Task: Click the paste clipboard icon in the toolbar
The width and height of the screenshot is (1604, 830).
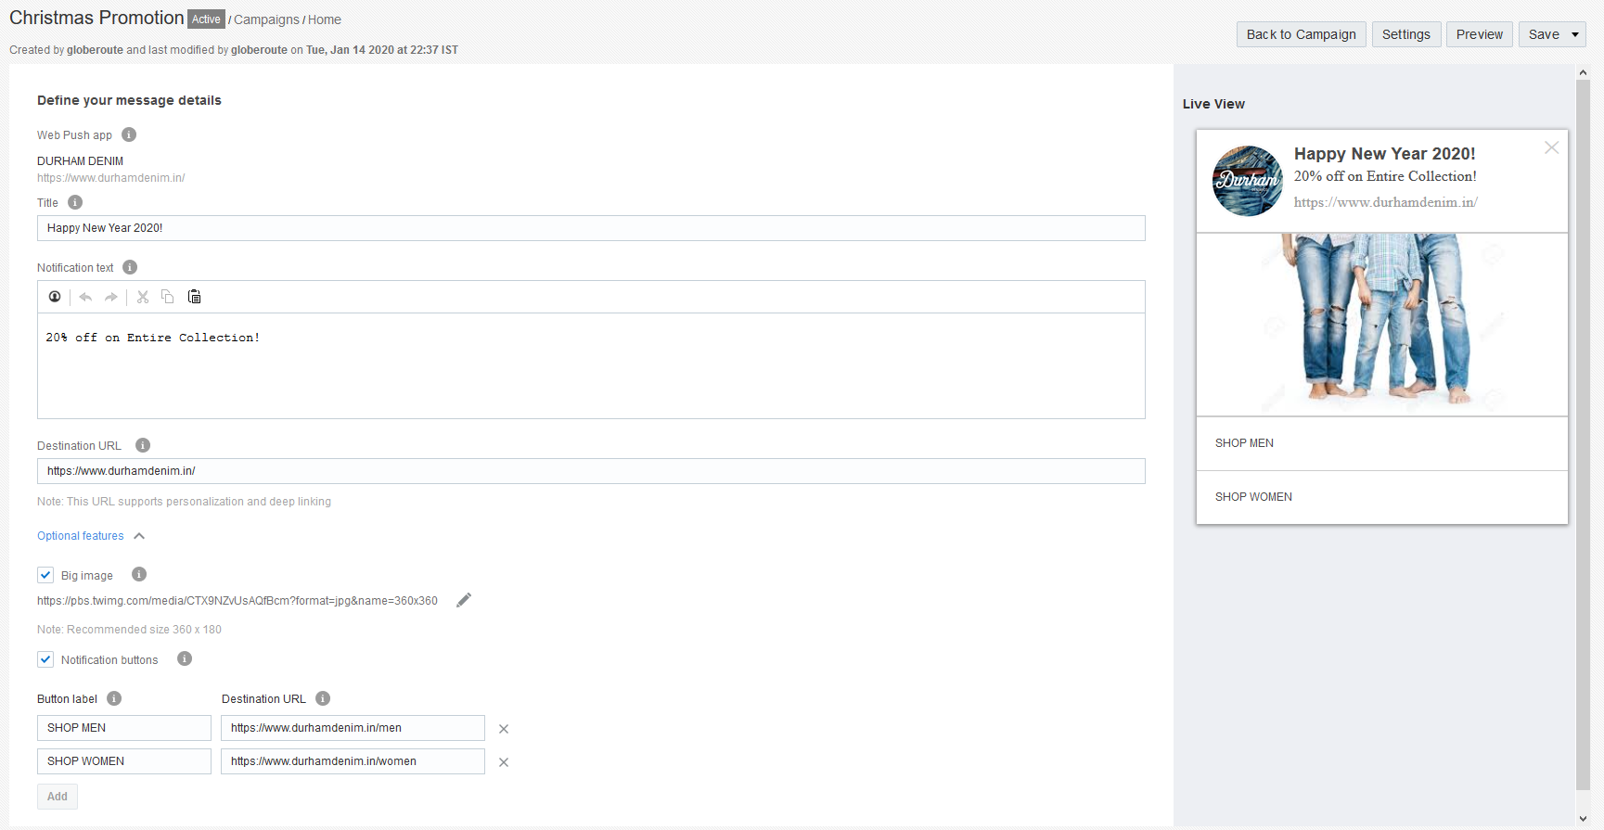Action: (x=194, y=297)
